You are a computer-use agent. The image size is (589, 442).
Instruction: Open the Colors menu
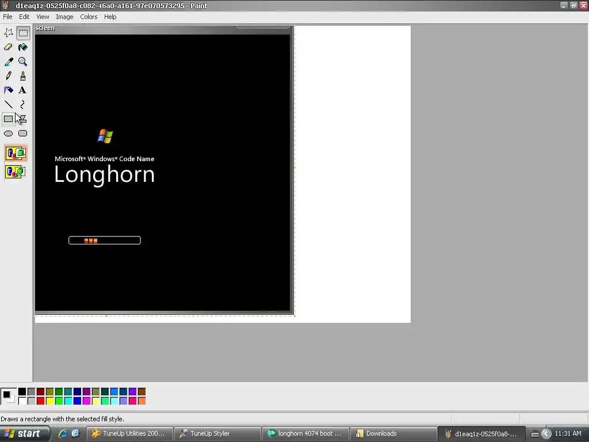pos(89,17)
